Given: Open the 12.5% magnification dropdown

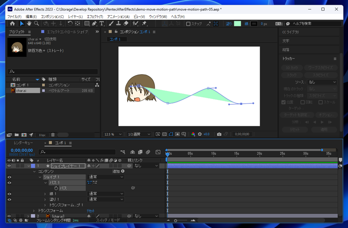Looking at the screenshot, I should pos(114,134).
